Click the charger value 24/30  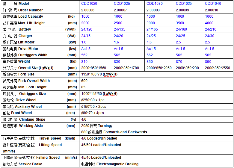(210, 36)
